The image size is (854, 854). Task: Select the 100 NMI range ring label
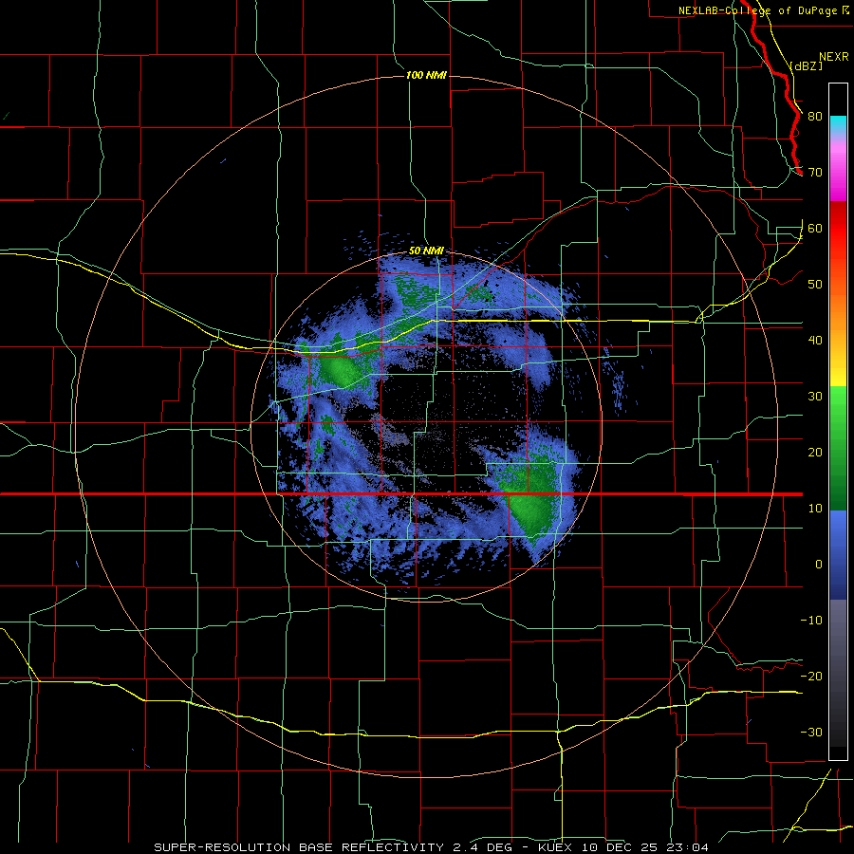(x=426, y=75)
